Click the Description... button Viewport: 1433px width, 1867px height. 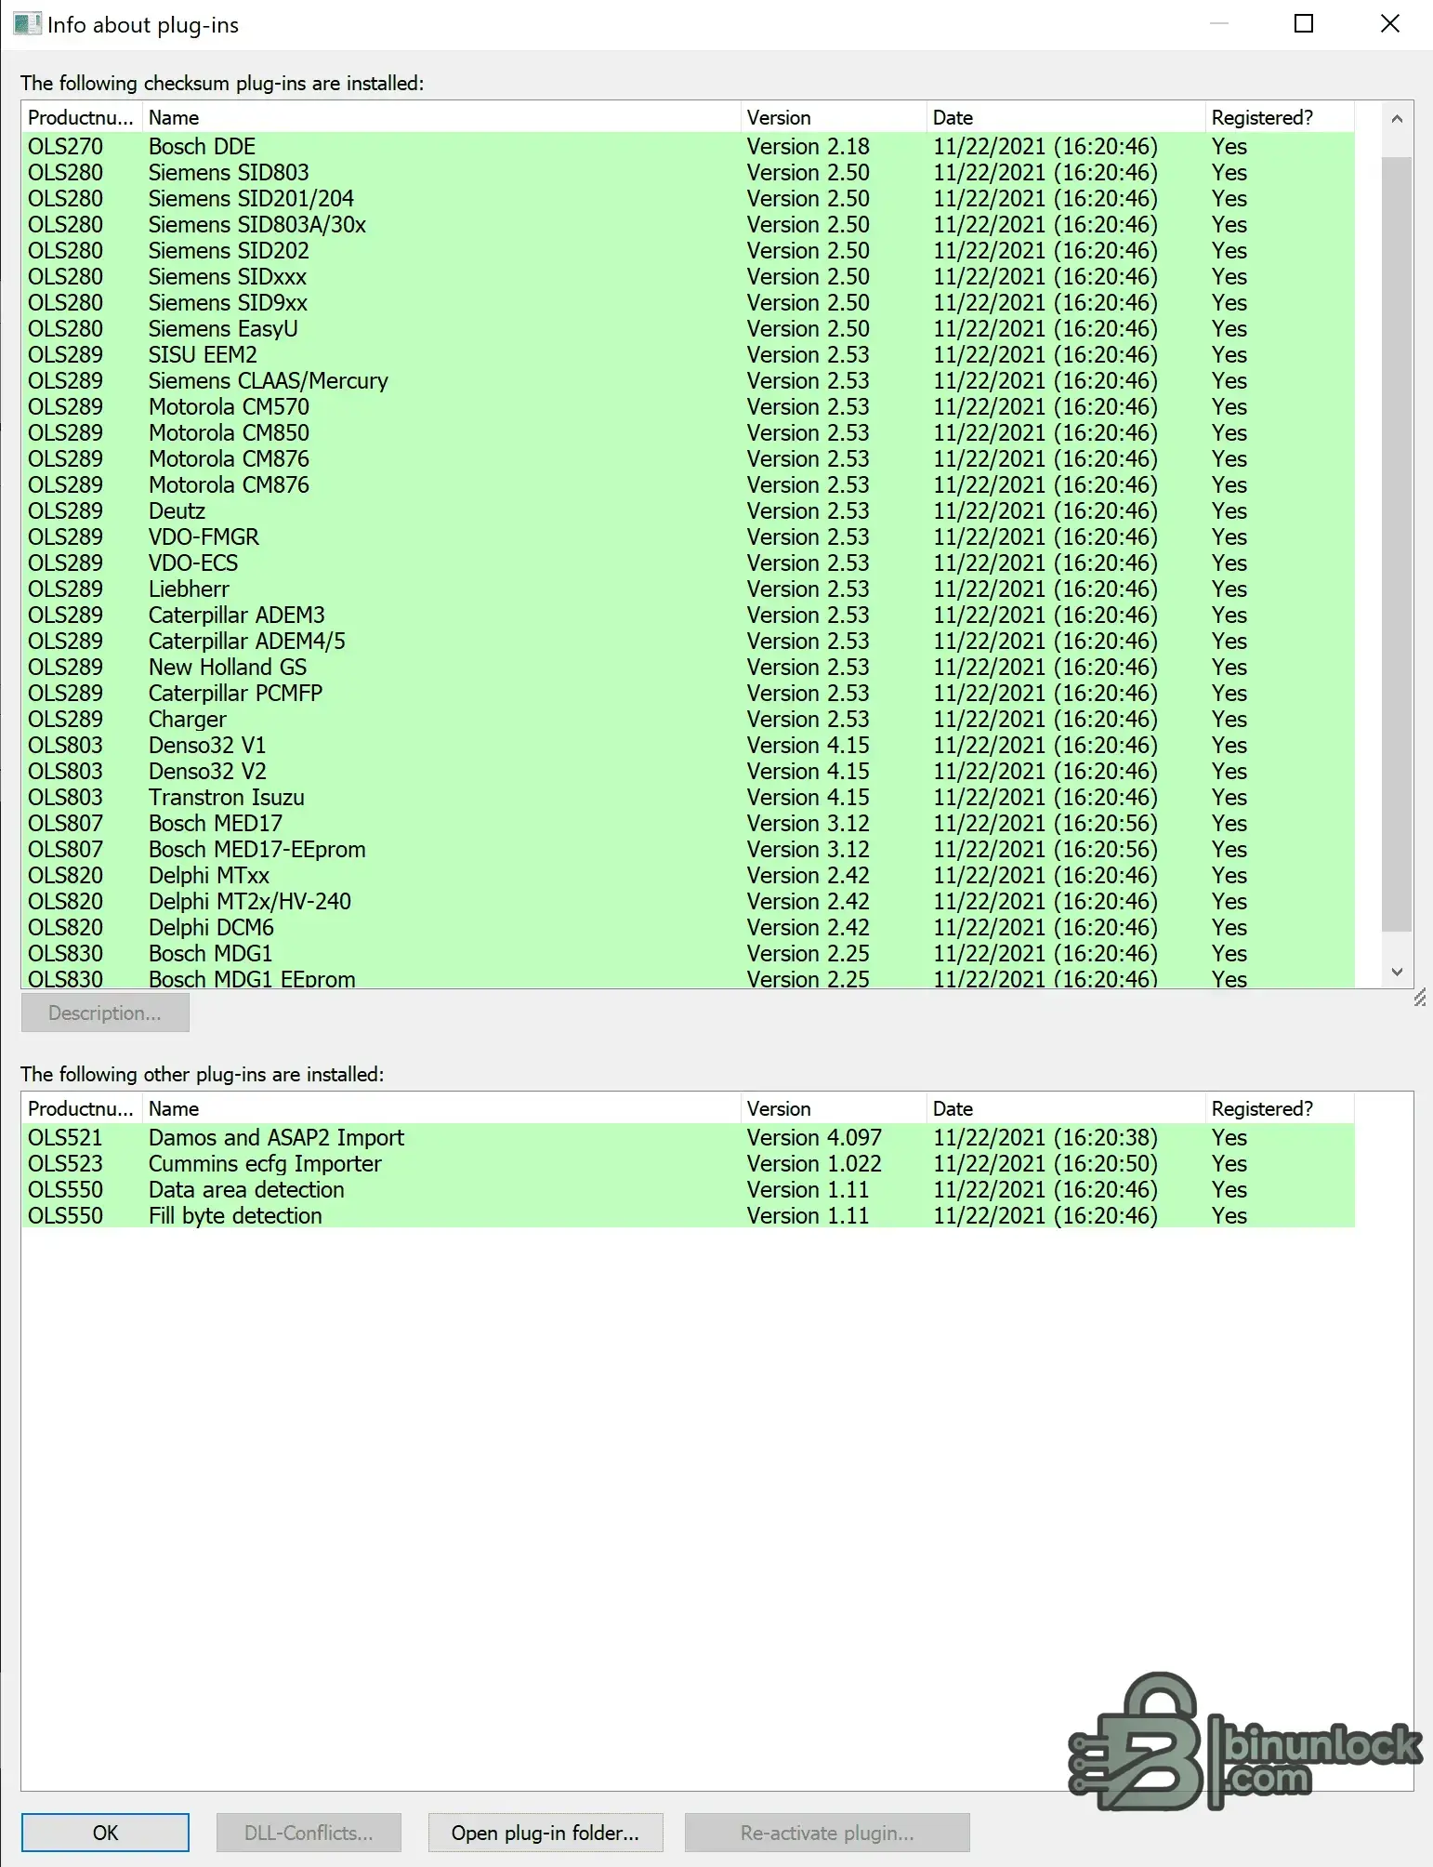pos(105,1013)
